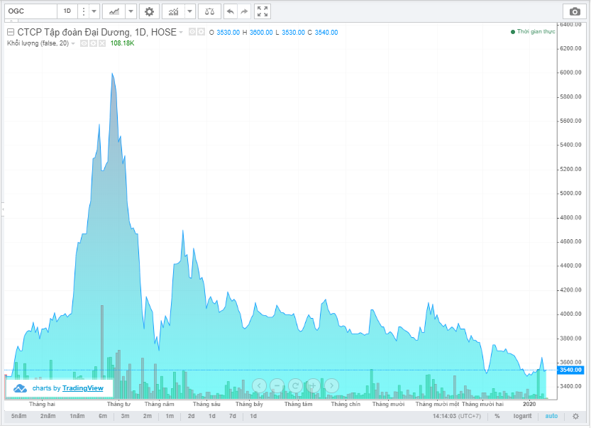The width and height of the screenshot is (591, 428).
Task: Collapse the top toolbar arrow tab
Action: click(x=11, y=21)
